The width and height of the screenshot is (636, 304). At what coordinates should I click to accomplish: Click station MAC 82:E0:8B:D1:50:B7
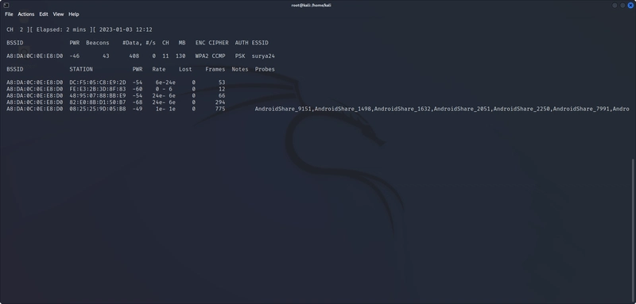[x=98, y=102]
